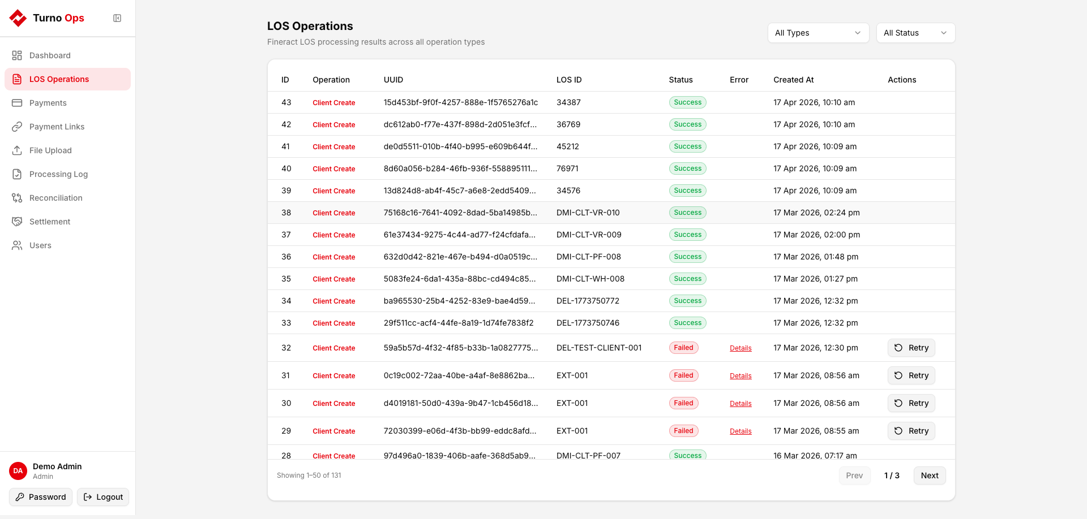
Task: Click the Turno Ops logo icon
Action: [x=18, y=18]
